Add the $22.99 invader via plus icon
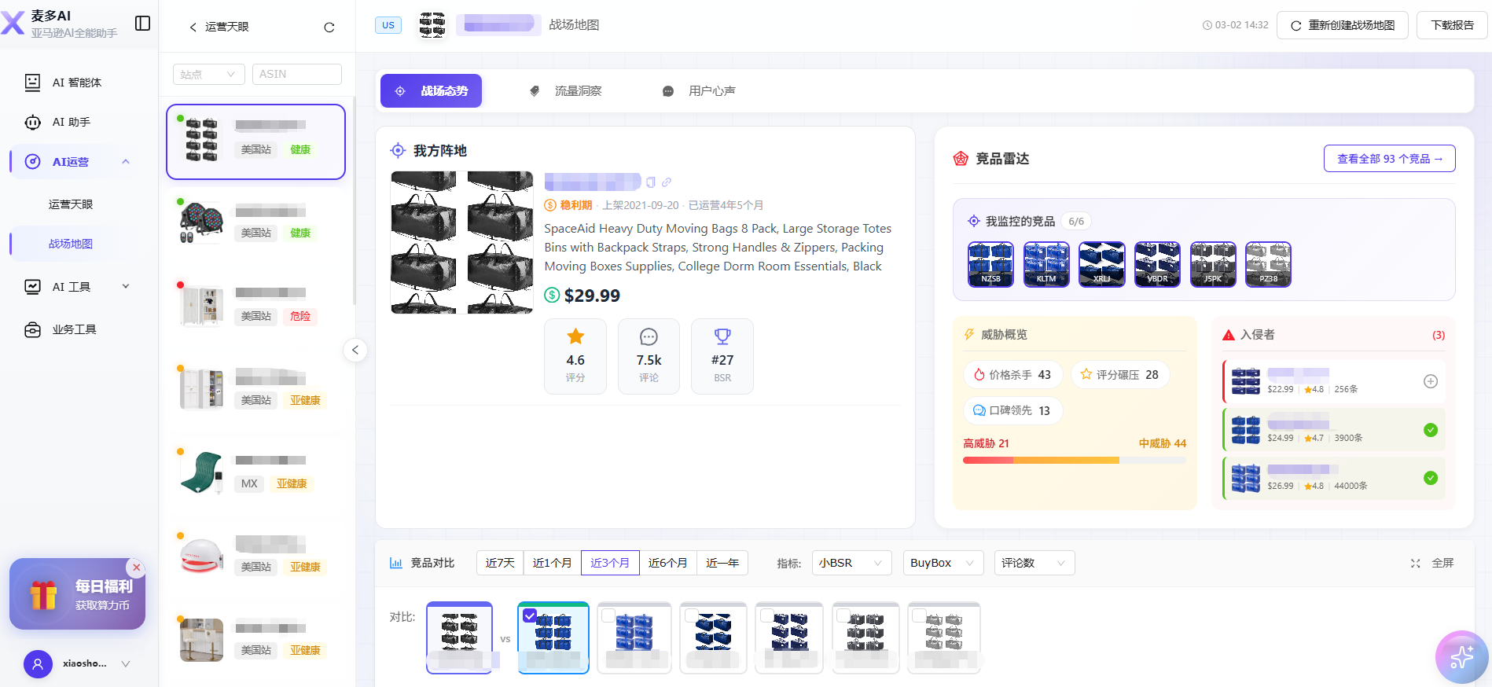The image size is (1492, 687). (x=1431, y=381)
